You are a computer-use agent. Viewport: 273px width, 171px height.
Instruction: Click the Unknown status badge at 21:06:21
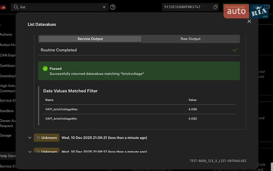(47, 138)
